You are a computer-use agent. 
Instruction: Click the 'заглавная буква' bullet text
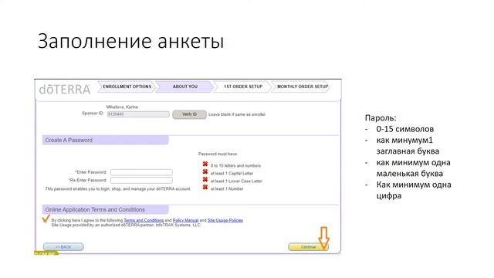pyautogui.click(x=408, y=151)
